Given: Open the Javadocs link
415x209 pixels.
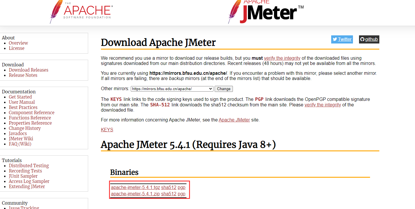Looking at the screenshot, I should (x=18, y=133).
